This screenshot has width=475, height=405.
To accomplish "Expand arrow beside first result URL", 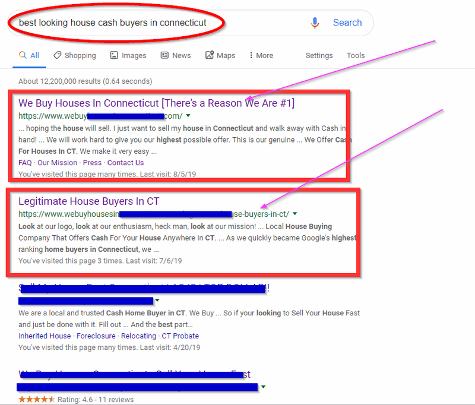I will [x=188, y=115].
